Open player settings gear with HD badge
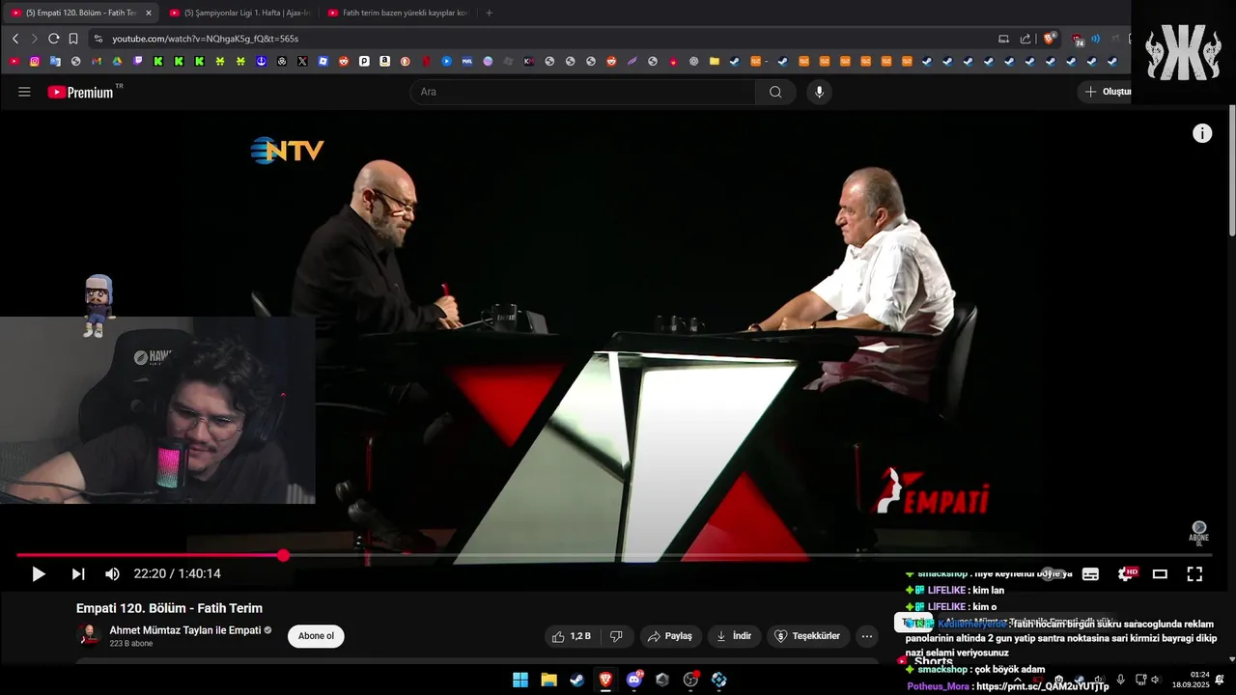The image size is (1236, 695). click(1126, 573)
